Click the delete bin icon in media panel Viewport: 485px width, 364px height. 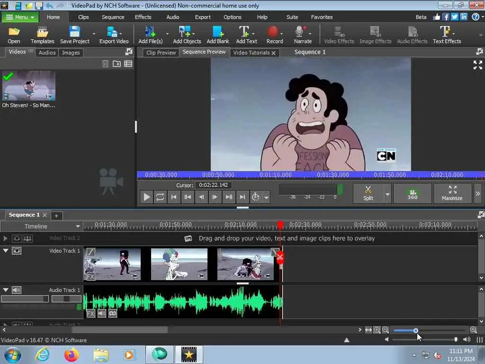(106, 64)
